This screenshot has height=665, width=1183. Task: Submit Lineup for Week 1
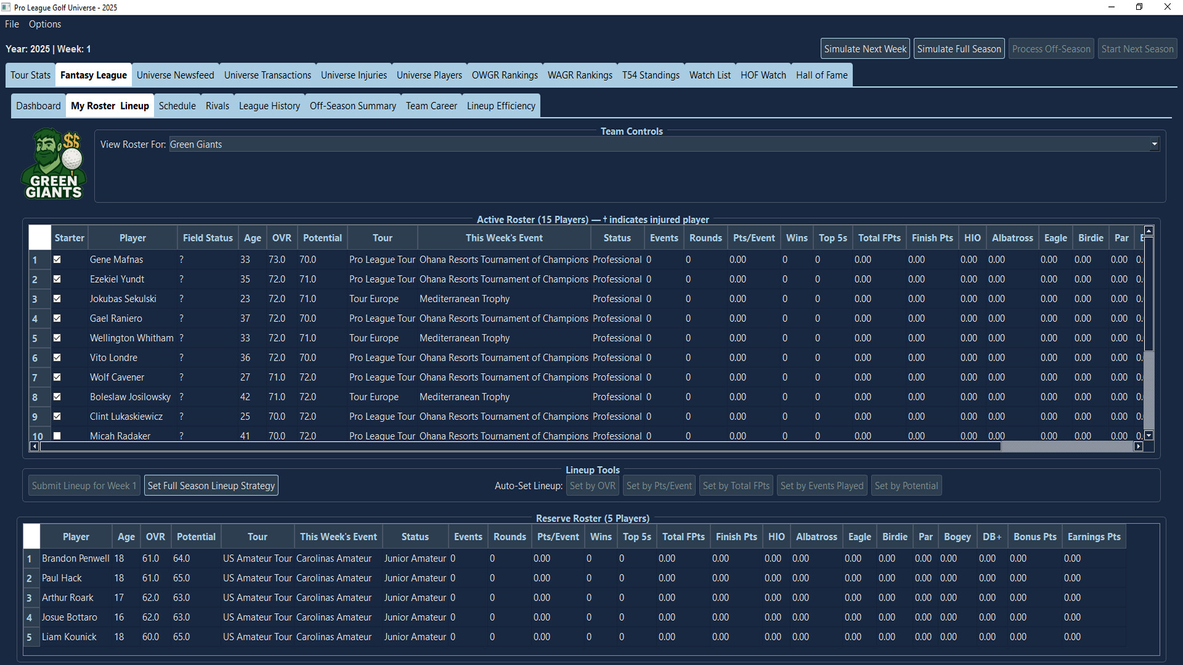(x=84, y=485)
